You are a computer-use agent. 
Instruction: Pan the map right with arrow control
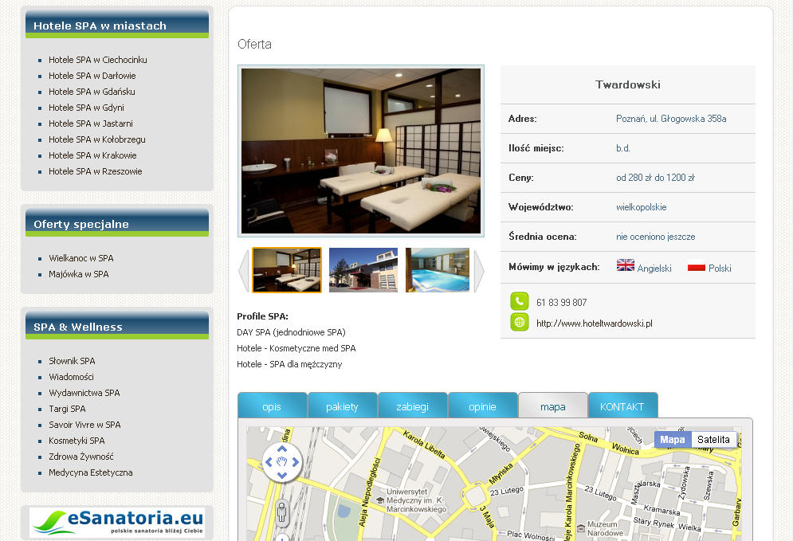(x=296, y=461)
